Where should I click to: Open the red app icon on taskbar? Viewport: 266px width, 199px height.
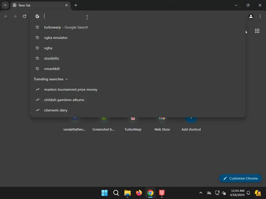click(x=162, y=193)
